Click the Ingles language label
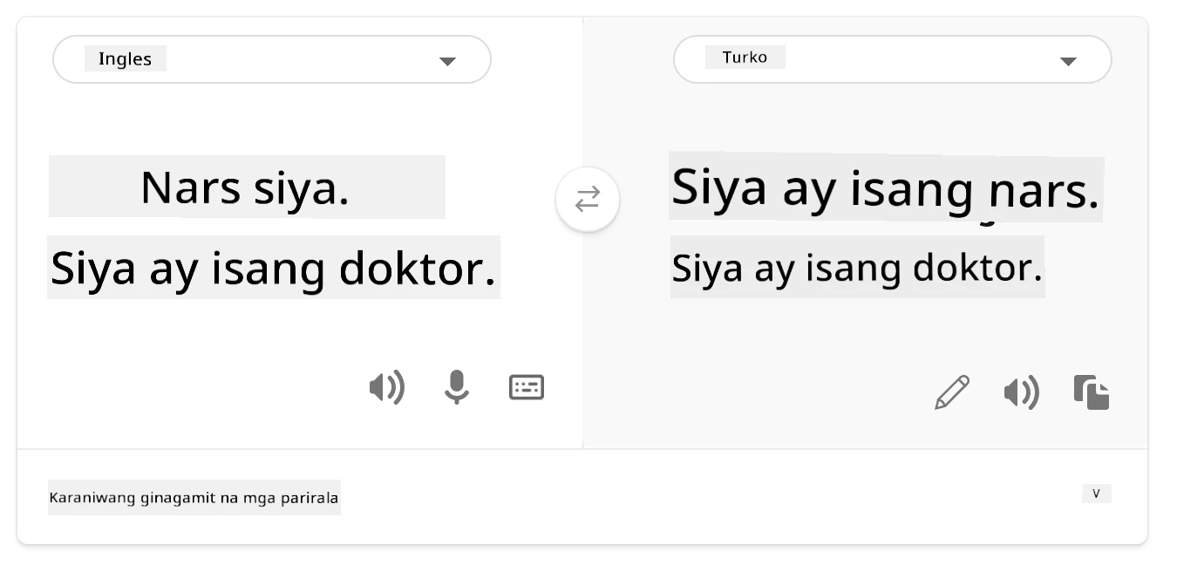 pyautogui.click(x=125, y=59)
